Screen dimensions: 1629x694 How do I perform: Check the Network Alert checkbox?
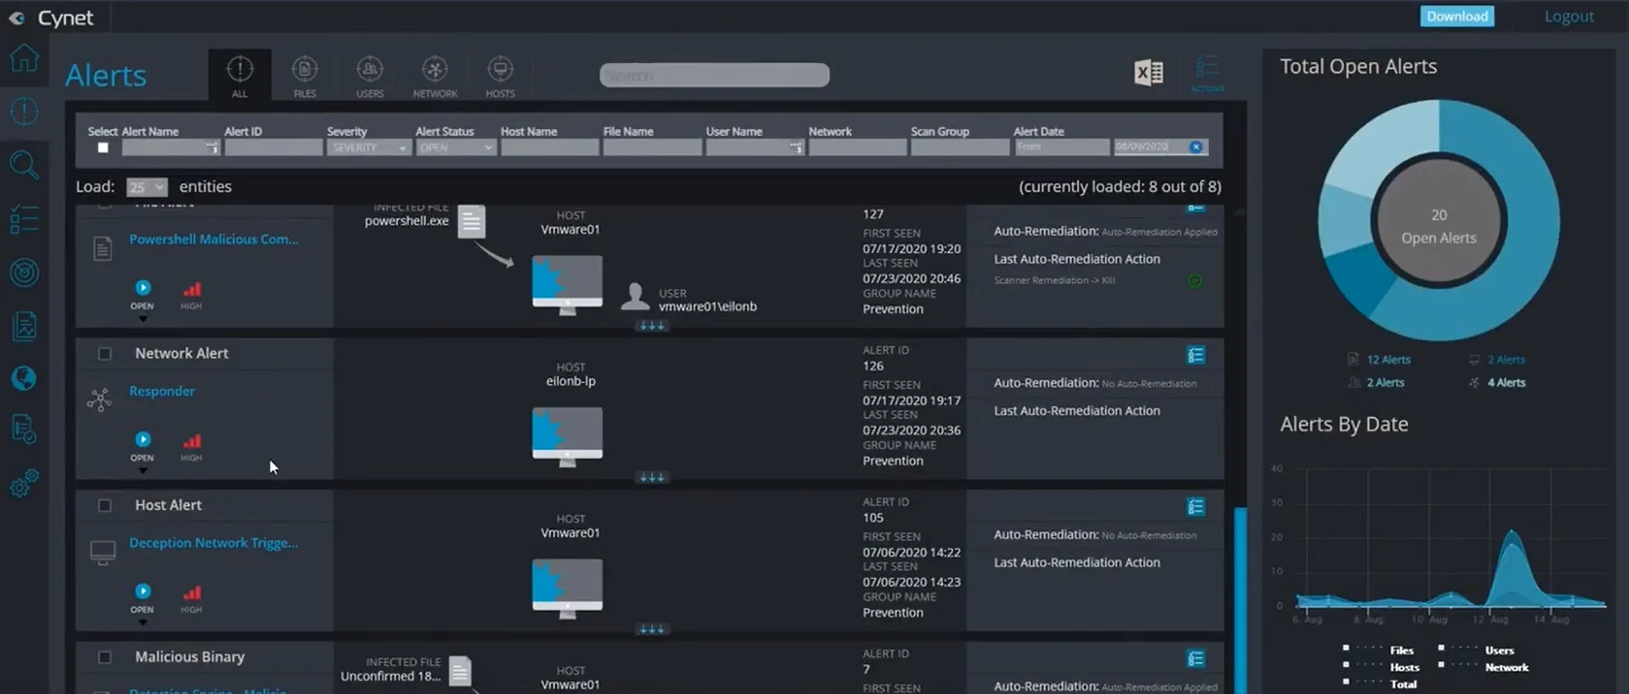(x=105, y=353)
